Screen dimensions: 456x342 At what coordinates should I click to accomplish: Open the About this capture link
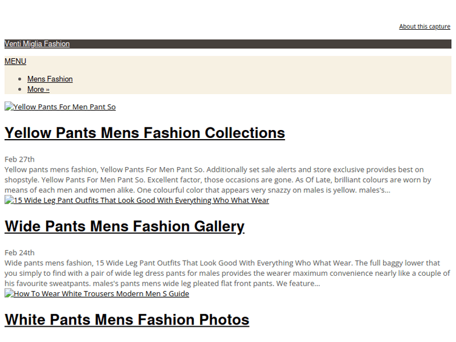coord(424,27)
